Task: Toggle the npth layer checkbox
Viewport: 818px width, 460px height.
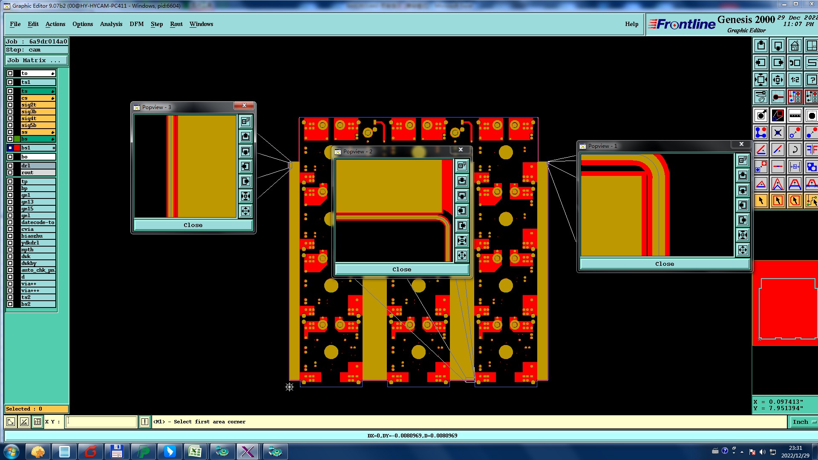Action: [10, 250]
